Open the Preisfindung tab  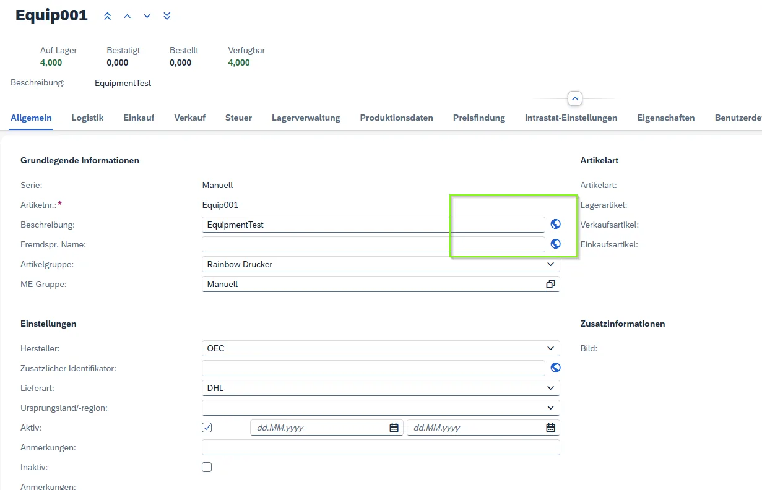(478, 118)
